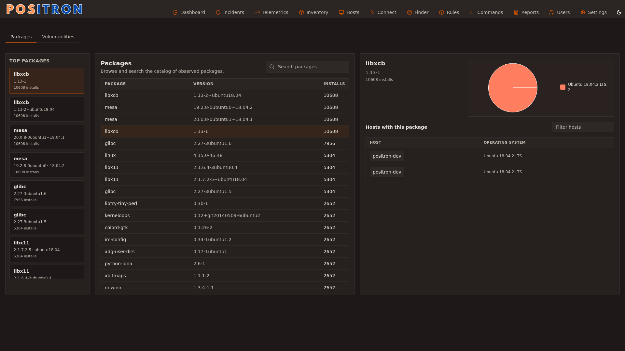Toggle dark mode with moon icon

pos(619,12)
